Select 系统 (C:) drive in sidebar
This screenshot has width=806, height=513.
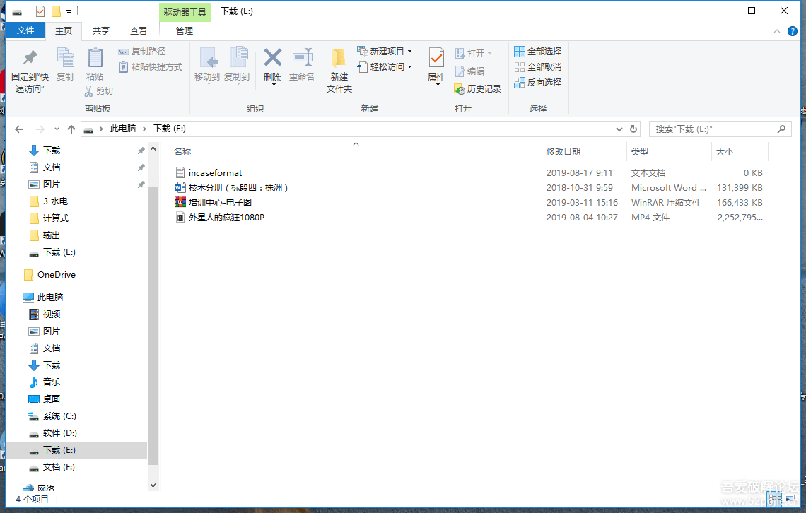click(x=52, y=416)
